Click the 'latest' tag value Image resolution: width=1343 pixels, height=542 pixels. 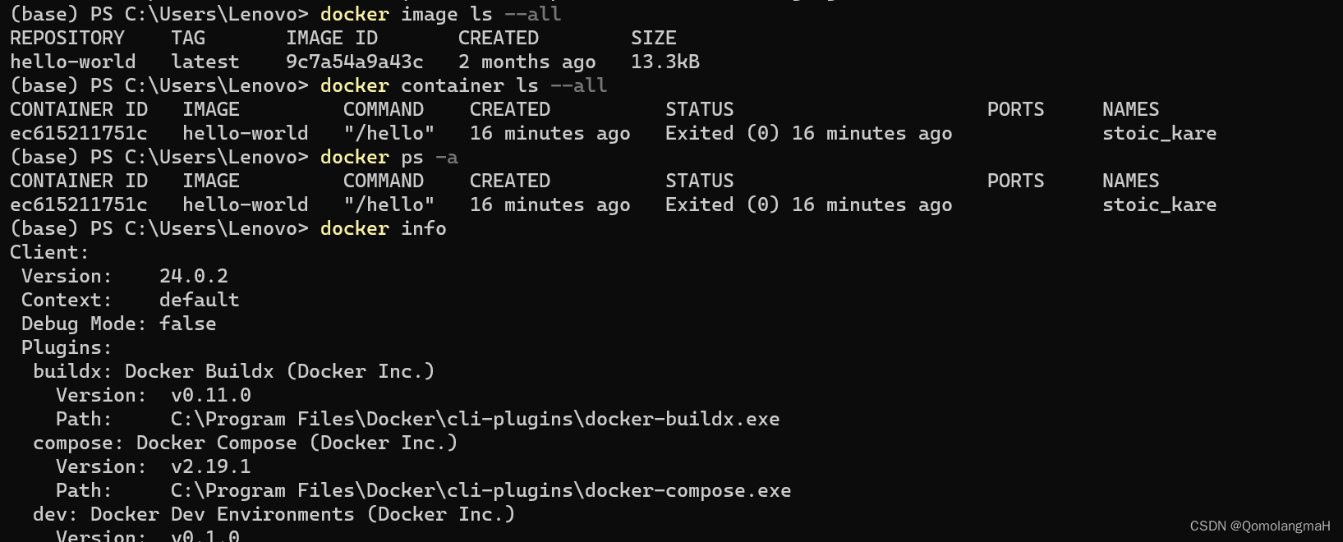(x=205, y=62)
